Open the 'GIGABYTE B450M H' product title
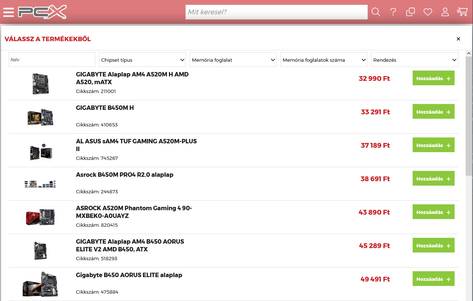473x301 pixels. click(105, 108)
